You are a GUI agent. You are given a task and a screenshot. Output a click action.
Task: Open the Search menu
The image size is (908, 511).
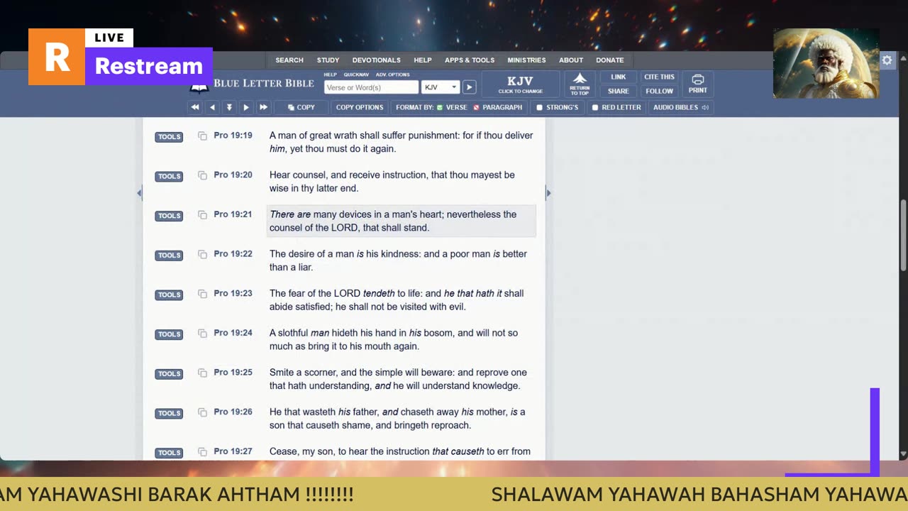(289, 60)
